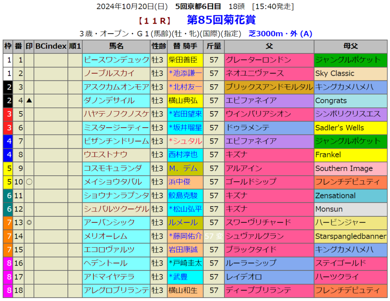Open horse ピースワンデュック

coord(116,60)
